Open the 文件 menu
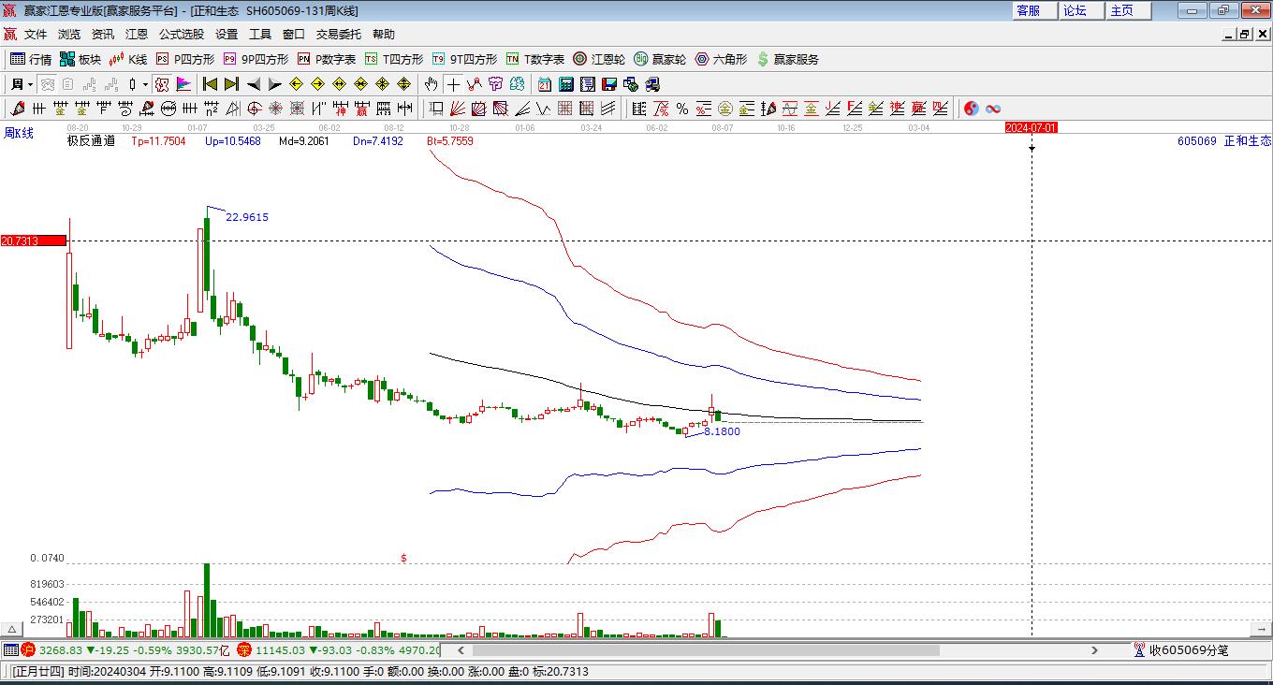The width and height of the screenshot is (1273, 685). tap(36, 34)
